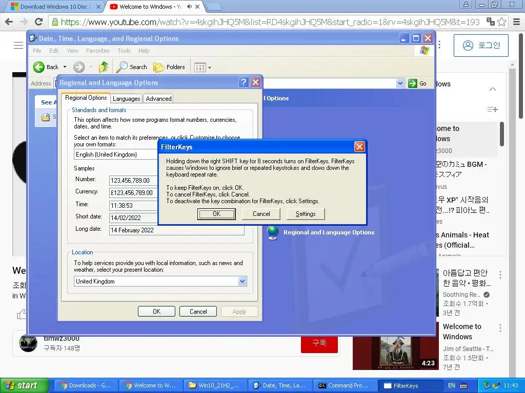Open a new Chrome tab
Screen dimensions: 525x393
coord(213,7)
